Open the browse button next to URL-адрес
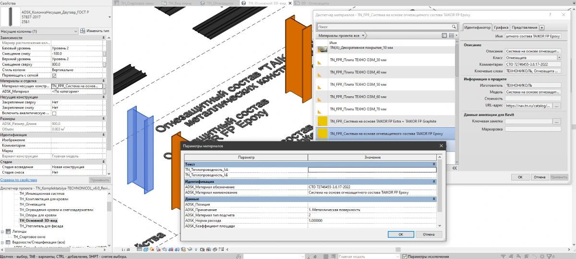 pyautogui.click(x=557, y=105)
